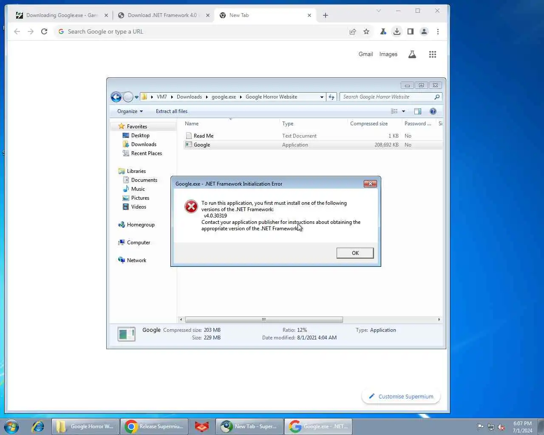Switch to Google Horror W... taskbar item
The height and width of the screenshot is (435, 544).
(85, 427)
